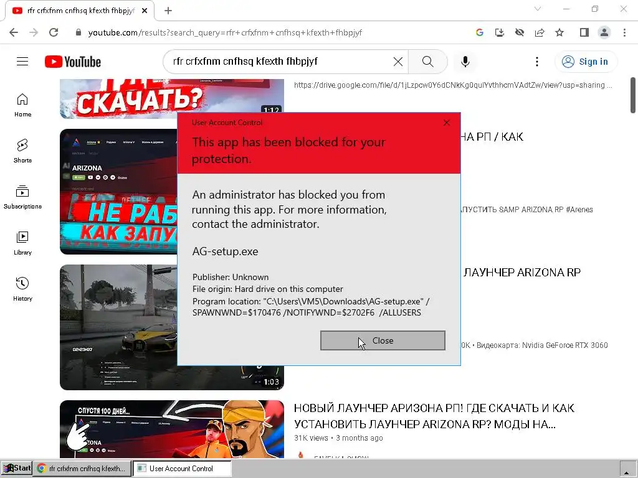The height and width of the screenshot is (478, 638).
Task: Share this page via share icon
Action: click(540, 32)
